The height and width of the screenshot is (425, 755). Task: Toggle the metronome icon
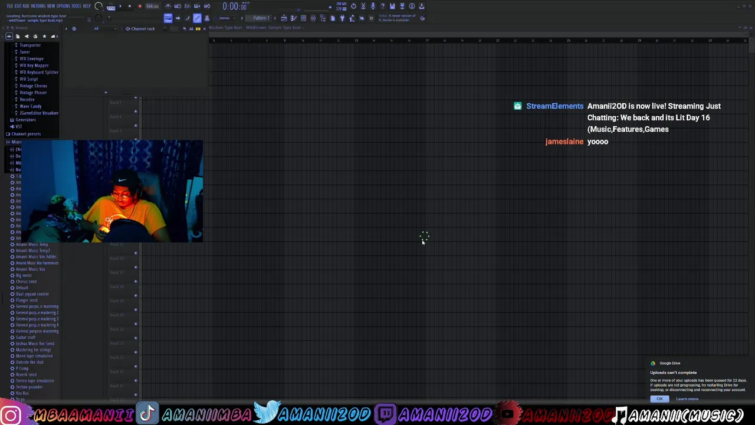pos(168,6)
